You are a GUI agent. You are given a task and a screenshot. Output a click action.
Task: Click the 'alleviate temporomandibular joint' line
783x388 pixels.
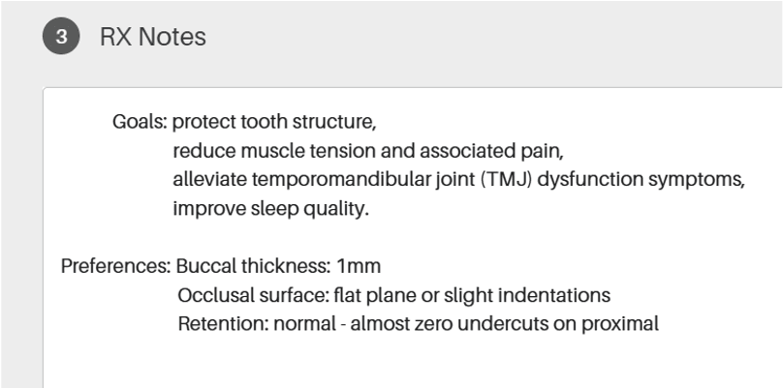[459, 180]
